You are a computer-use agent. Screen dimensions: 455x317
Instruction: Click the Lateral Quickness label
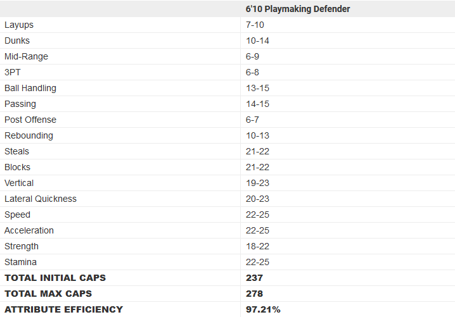point(41,199)
